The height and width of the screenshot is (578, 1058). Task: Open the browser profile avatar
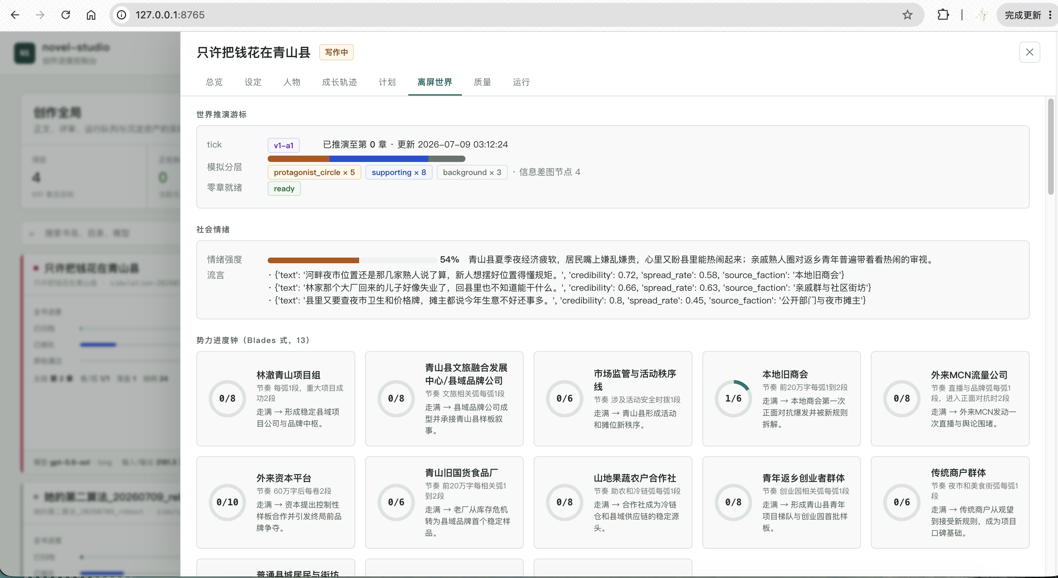coord(982,15)
